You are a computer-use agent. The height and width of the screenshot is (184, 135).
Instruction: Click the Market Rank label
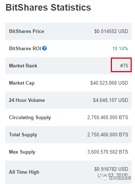pyautogui.click(x=23, y=66)
